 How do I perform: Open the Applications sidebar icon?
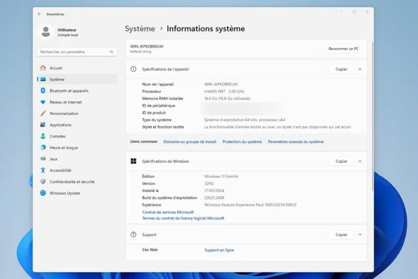[43, 125]
